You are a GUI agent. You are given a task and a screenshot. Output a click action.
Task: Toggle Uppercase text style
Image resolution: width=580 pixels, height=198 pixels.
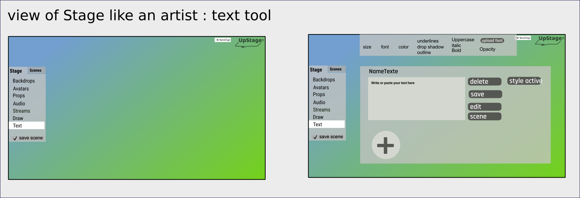coord(463,40)
